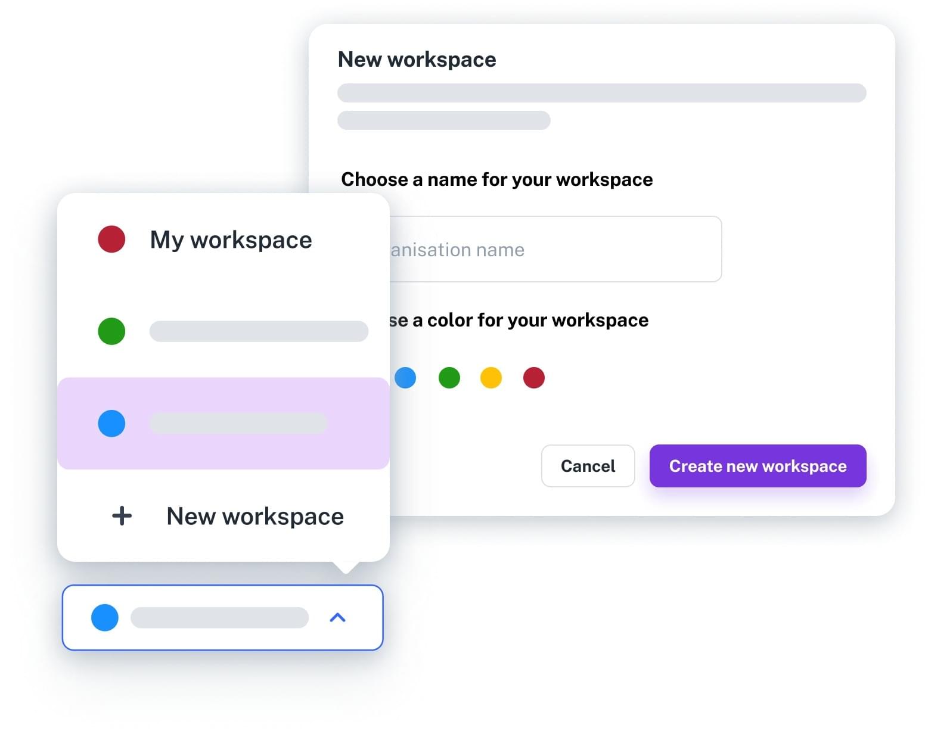Focus the Organisation name input field

pyautogui.click(x=554, y=250)
